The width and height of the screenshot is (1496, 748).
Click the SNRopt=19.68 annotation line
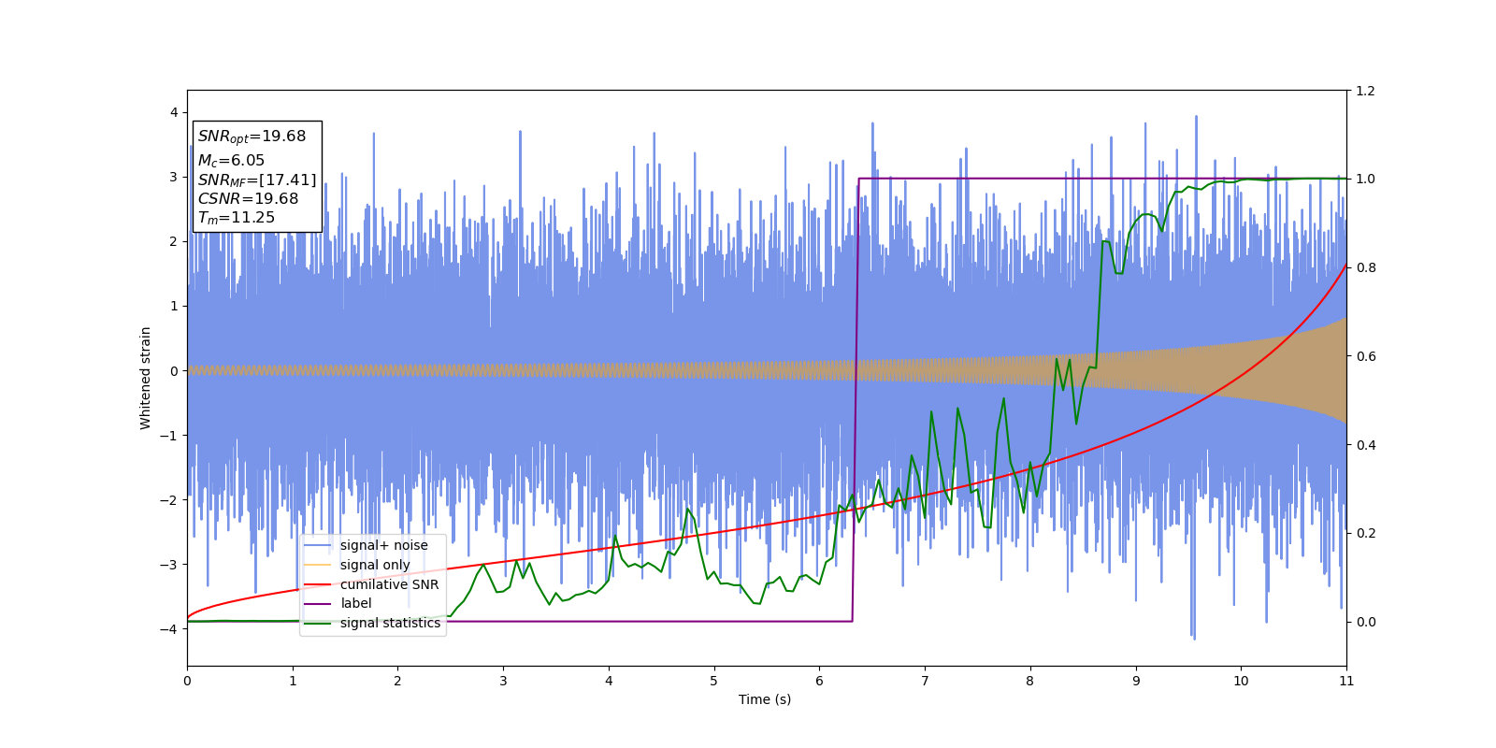[252, 137]
